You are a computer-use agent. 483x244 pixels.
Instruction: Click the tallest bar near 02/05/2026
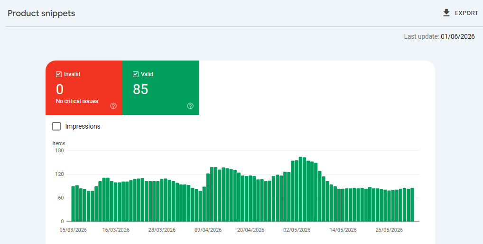point(300,189)
